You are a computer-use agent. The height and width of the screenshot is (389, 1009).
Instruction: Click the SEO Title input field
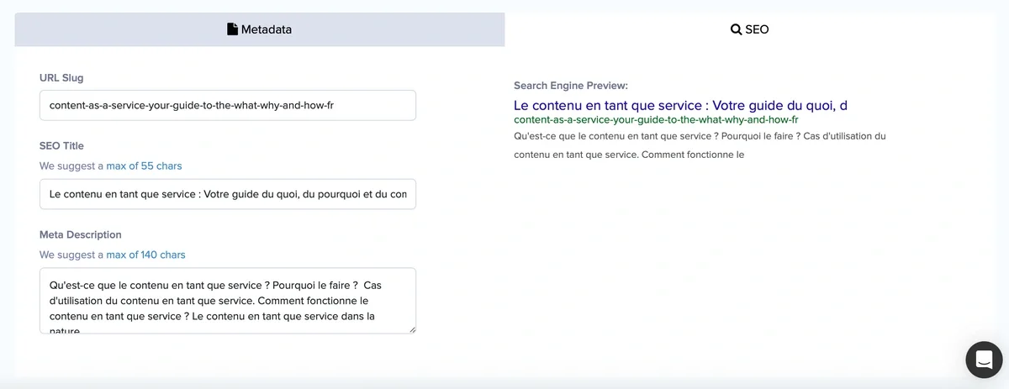click(x=228, y=194)
